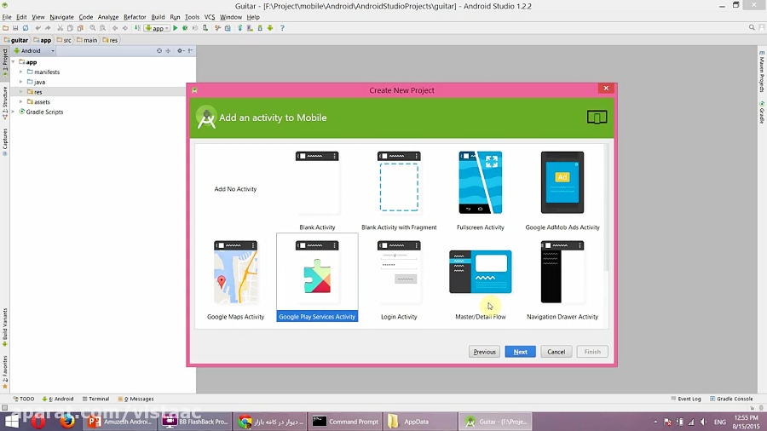Image resolution: width=767 pixels, height=431 pixels.
Task: Open the VCS menu
Action: tap(210, 17)
